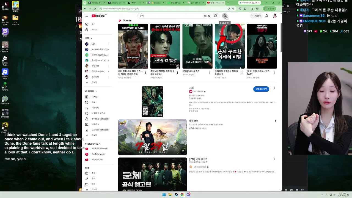Go to YouTube home via the logo

pyautogui.click(x=98, y=16)
